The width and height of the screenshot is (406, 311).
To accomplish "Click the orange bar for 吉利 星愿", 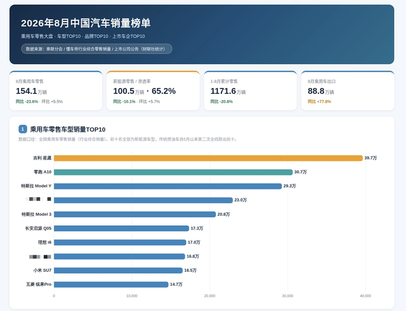I will [x=208, y=158].
